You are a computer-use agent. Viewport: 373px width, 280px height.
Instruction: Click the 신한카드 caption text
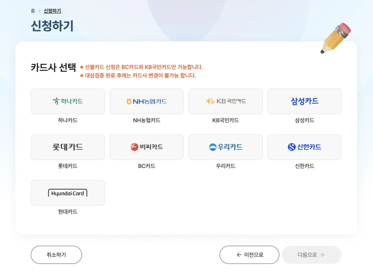305,166
